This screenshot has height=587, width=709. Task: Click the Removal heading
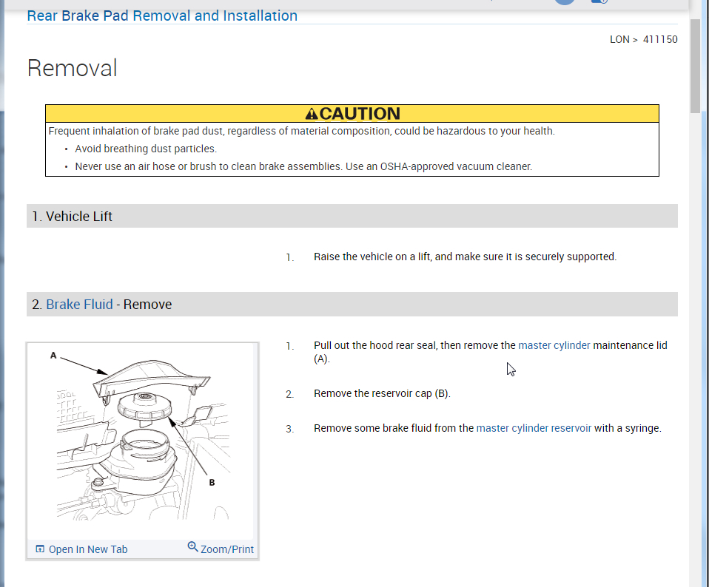73,68
